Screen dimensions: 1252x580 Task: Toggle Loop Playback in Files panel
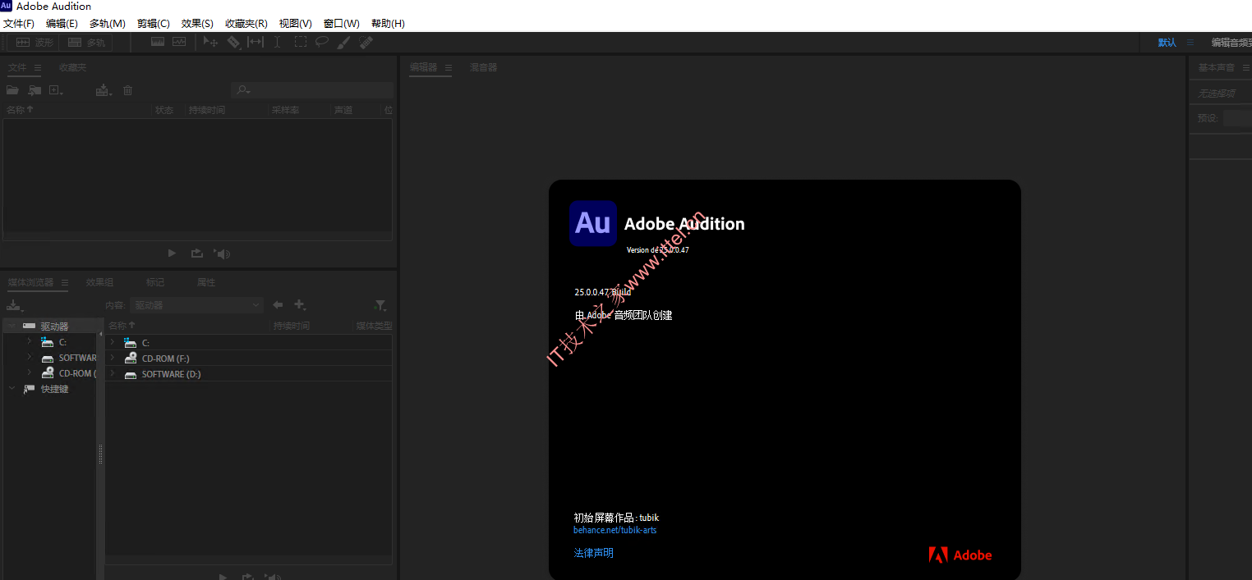197,253
